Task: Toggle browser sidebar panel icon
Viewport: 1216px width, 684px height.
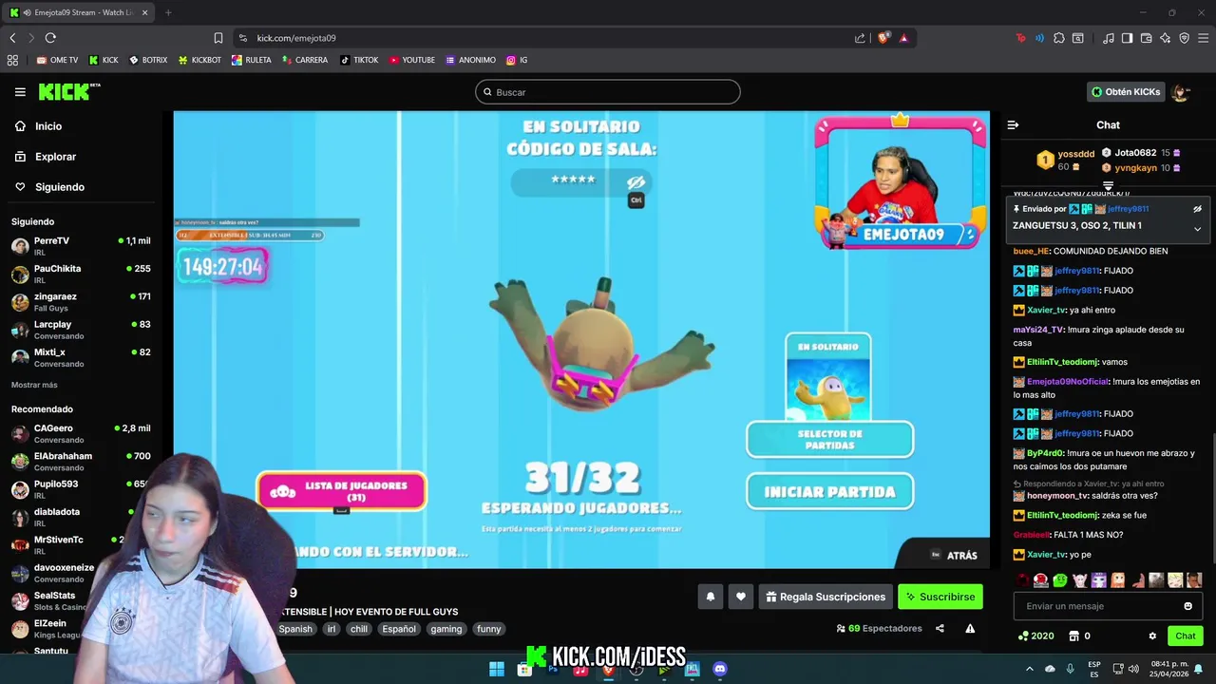Action: [x=1127, y=38]
